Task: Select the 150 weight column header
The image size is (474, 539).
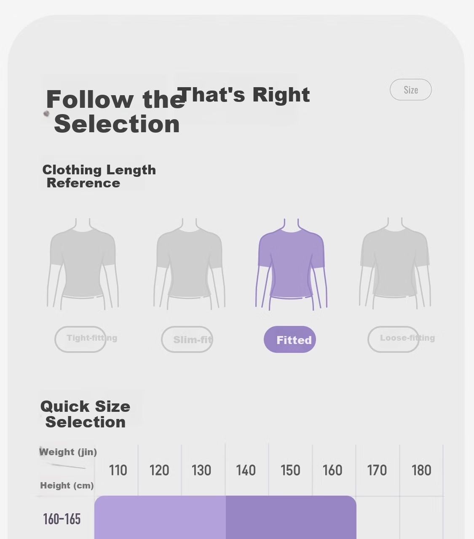Action: point(290,470)
